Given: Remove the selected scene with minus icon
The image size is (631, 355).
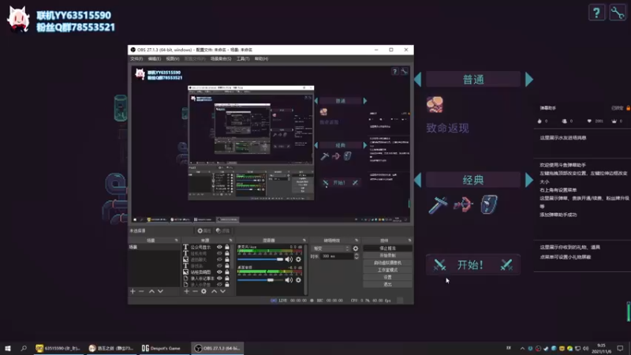Looking at the screenshot, I should point(141,291).
